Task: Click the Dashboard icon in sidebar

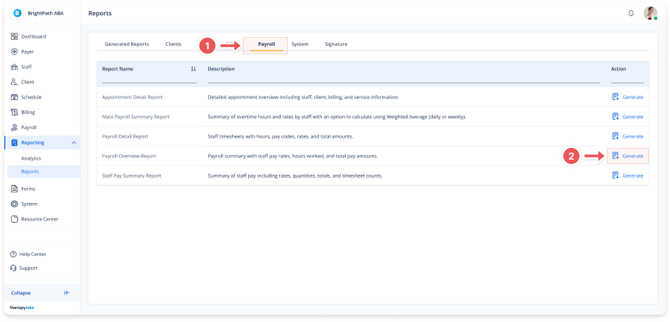Action: 14,36
